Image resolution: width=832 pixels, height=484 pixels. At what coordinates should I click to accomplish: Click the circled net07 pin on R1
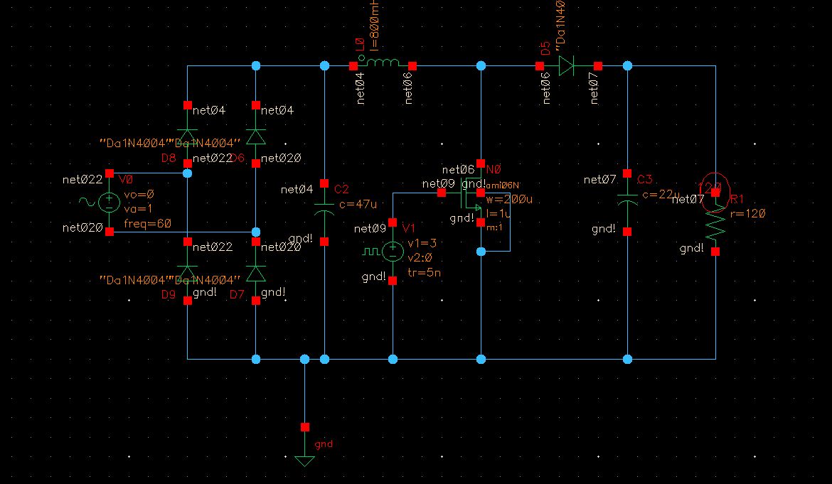715,192
